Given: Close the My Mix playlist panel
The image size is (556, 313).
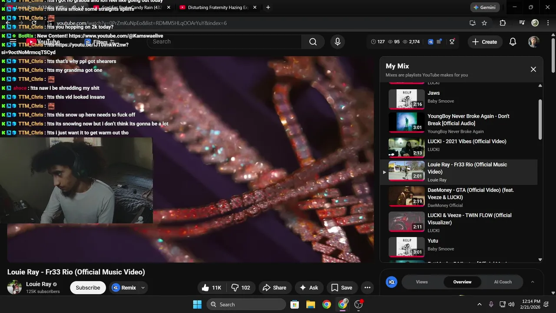Looking at the screenshot, I should [533, 69].
